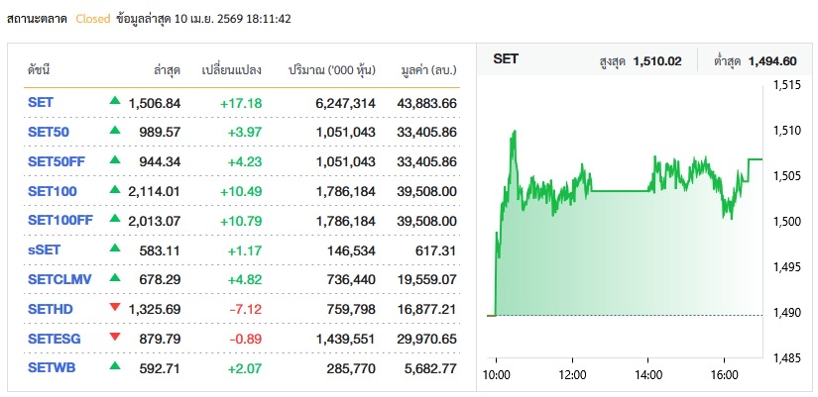
Task: Open the SET index link
Action: [x=41, y=102]
